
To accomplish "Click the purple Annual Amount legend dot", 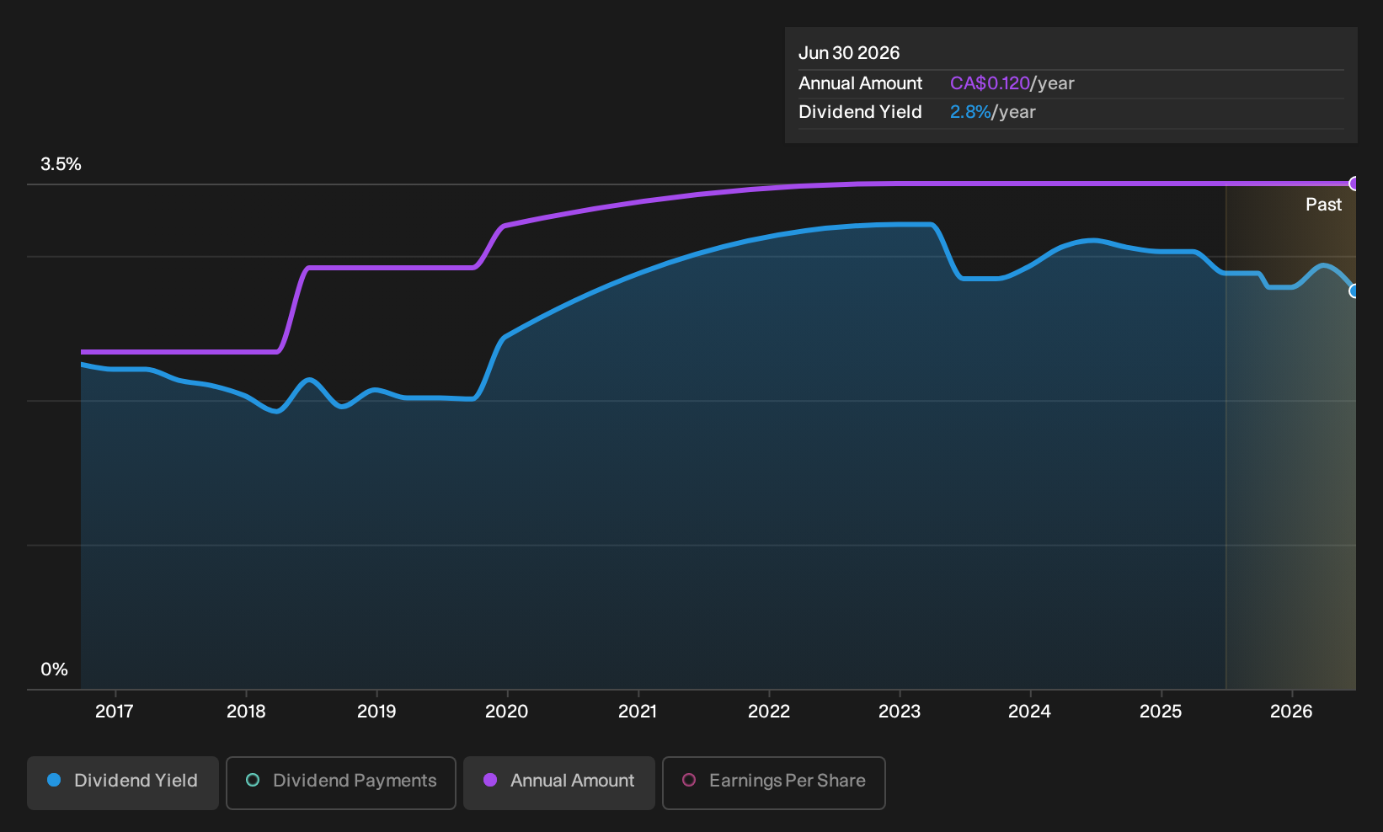I will (490, 781).
